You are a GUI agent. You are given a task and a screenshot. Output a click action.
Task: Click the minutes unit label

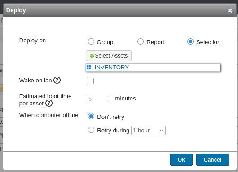(126, 99)
